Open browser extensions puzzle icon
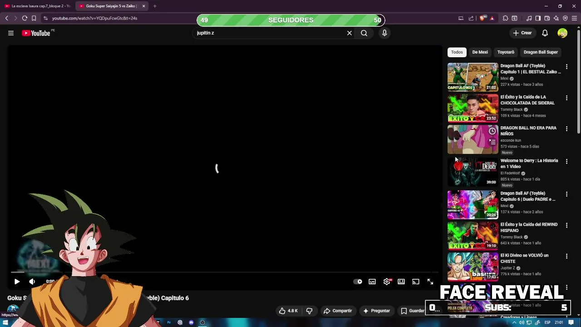This screenshot has height=327, width=581. point(505,18)
